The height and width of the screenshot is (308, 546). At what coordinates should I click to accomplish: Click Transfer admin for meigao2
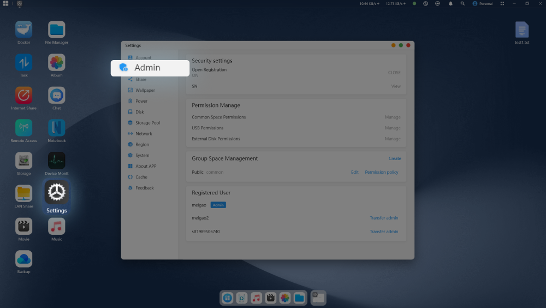(x=384, y=218)
